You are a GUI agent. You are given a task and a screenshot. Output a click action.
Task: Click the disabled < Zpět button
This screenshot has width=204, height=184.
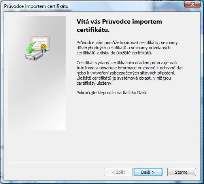click(x=118, y=172)
